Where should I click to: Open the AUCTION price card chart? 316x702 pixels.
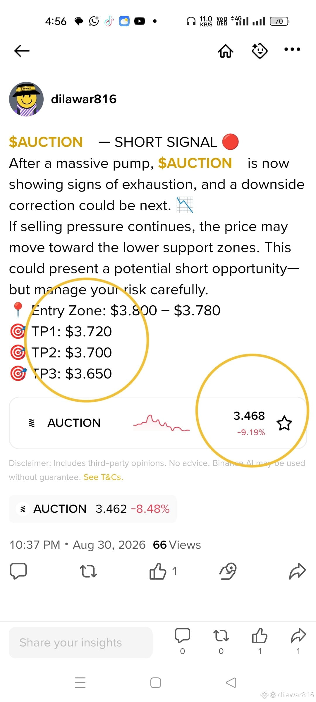(x=161, y=423)
